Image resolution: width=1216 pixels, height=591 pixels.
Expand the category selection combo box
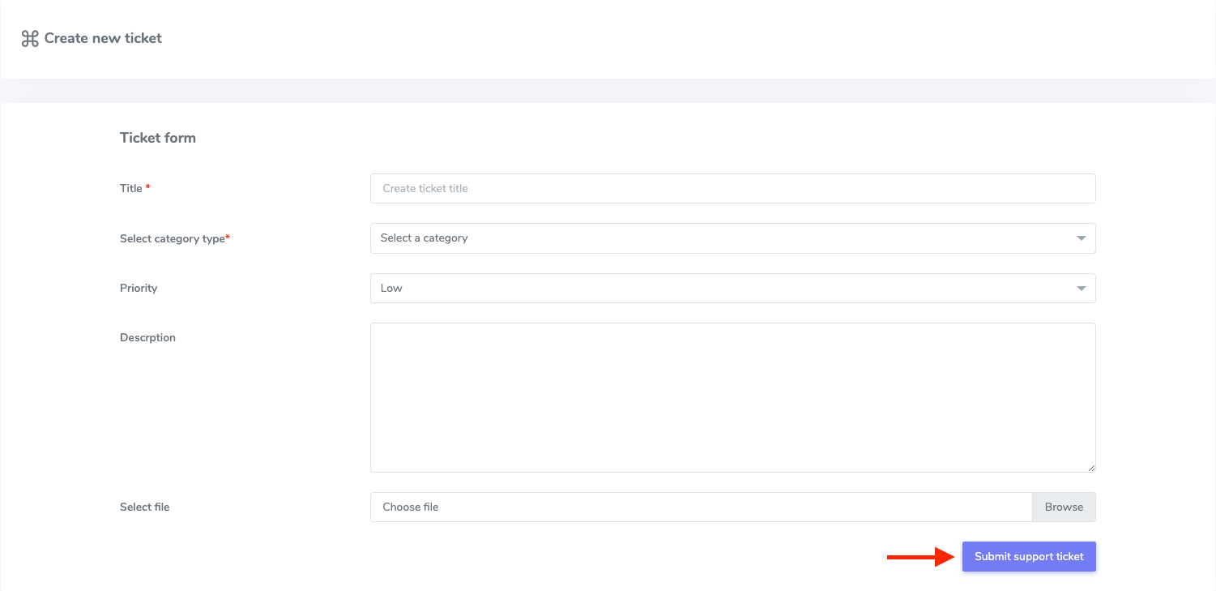point(729,238)
